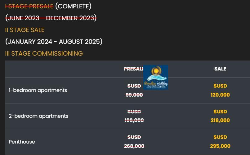Click the crossed-out 198,000 presale price
This screenshot has height=155, width=250.
click(134, 121)
